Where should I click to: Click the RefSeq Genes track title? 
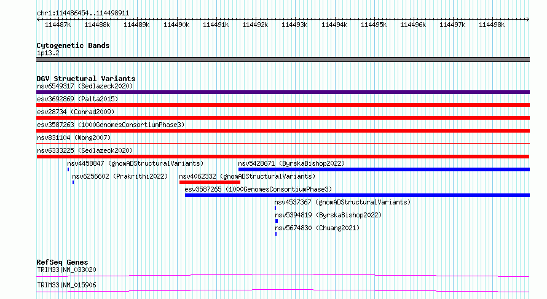62,262
